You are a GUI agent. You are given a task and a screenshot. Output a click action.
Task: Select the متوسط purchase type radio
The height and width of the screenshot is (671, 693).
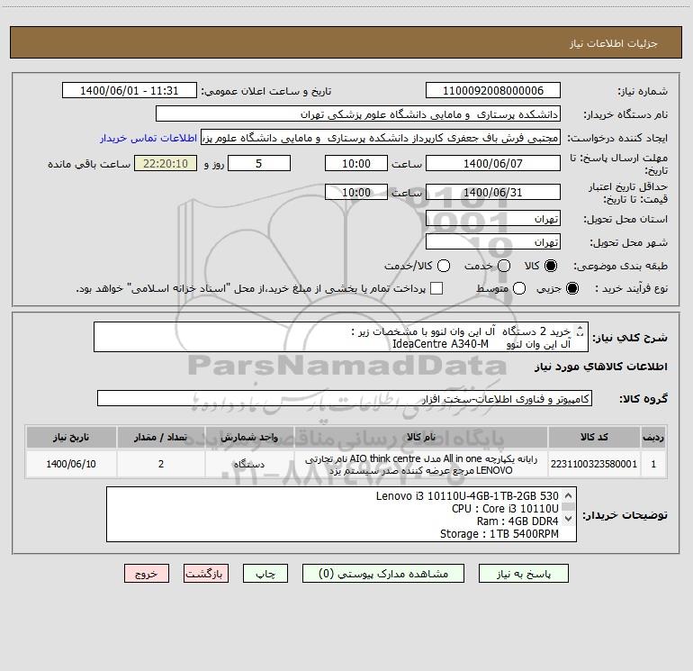pos(519,288)
